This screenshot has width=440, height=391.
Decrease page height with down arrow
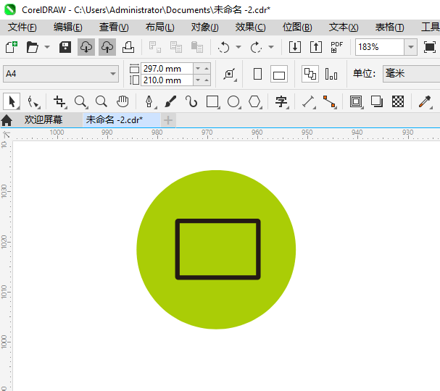point(198,80)
